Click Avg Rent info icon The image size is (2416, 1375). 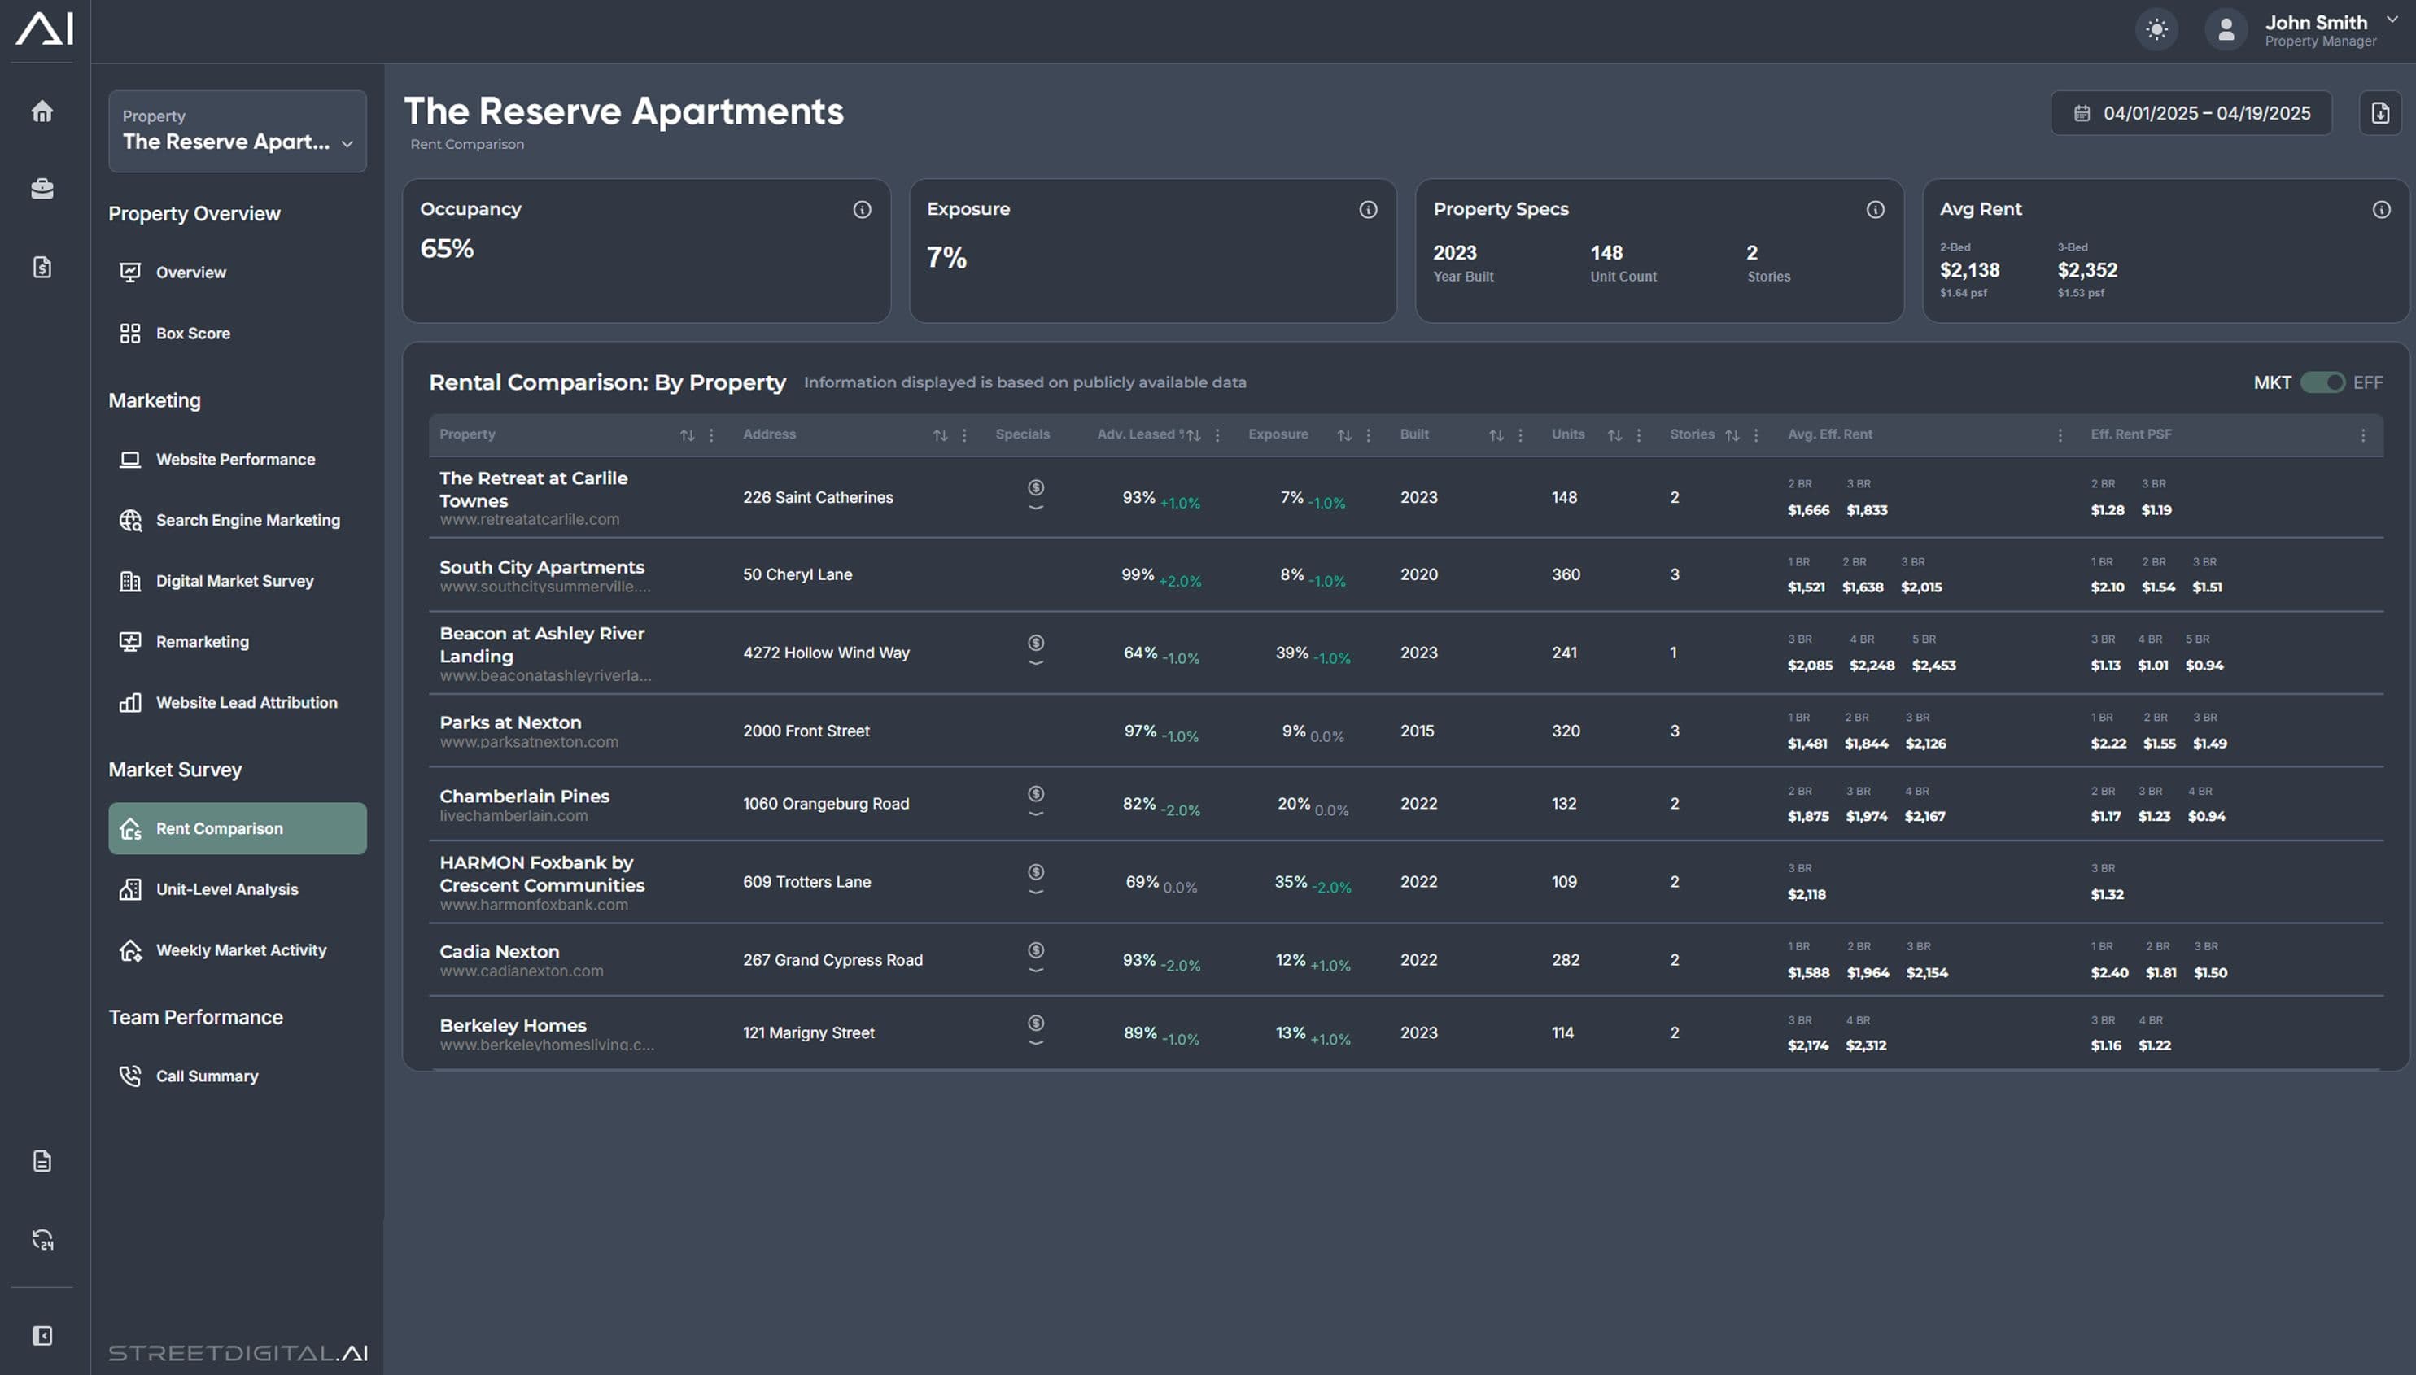pyautogui.click(x=2381, y=210)
